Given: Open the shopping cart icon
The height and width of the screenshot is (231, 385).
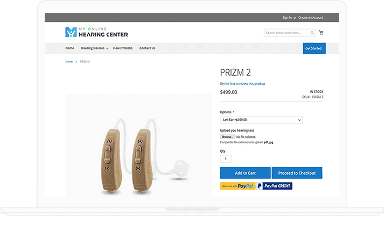Looking at the screenshot, I should 321,33.
